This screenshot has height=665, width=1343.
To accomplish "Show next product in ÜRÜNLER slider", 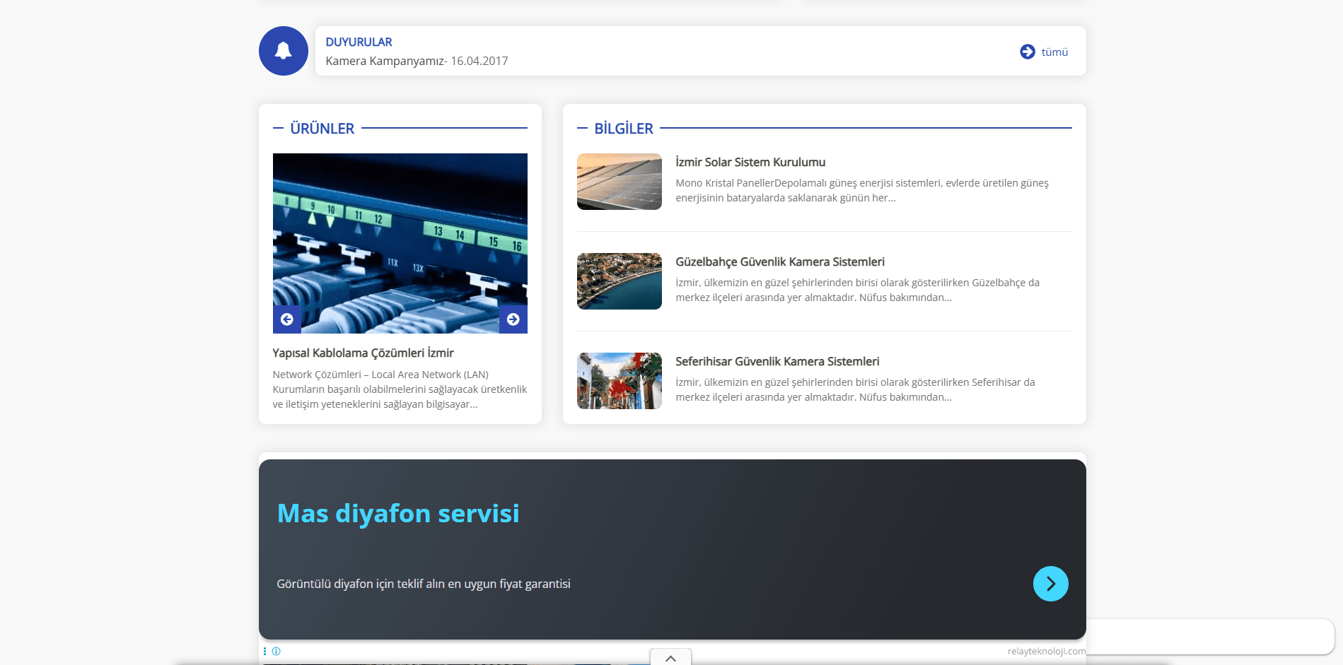I will (513, 319).
